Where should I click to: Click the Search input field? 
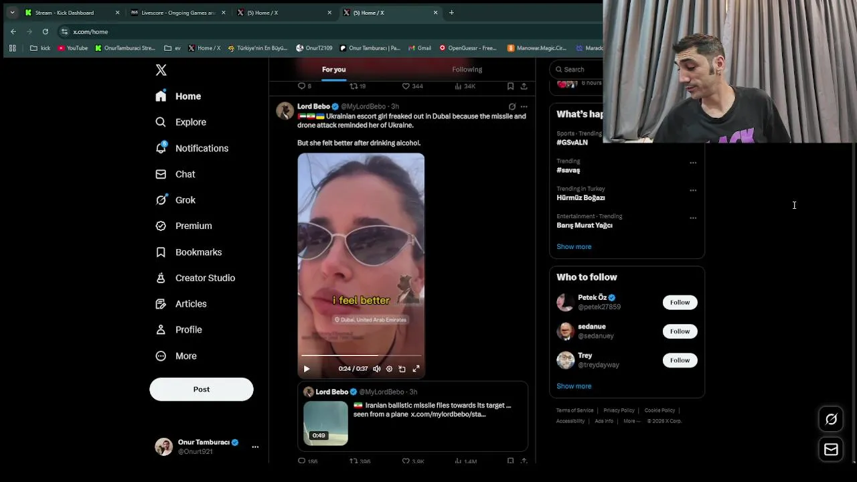tap(580, 70)
